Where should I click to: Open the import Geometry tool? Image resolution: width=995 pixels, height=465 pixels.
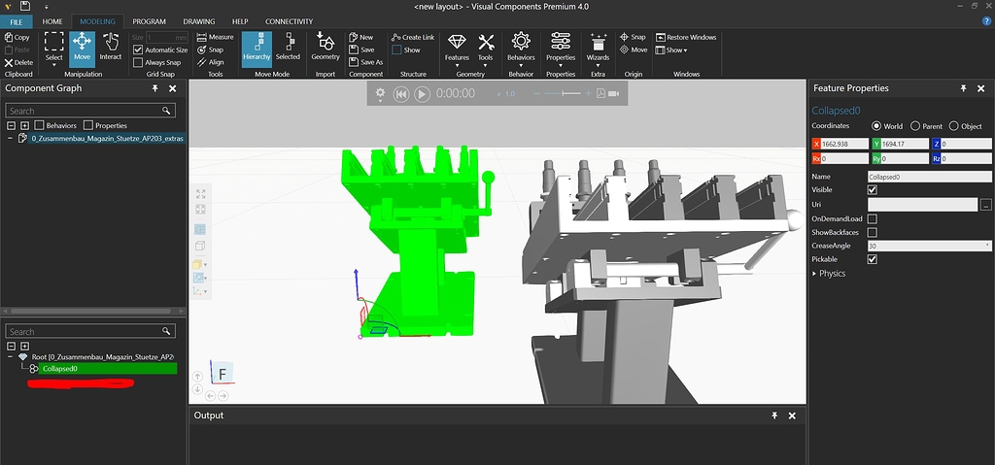coord(326,46)
